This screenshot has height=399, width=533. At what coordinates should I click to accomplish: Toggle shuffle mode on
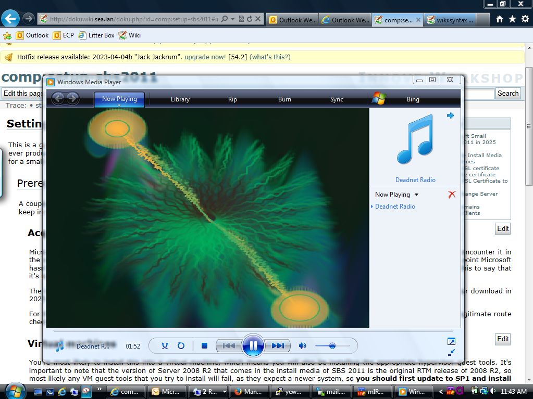[x=165, y=345]
